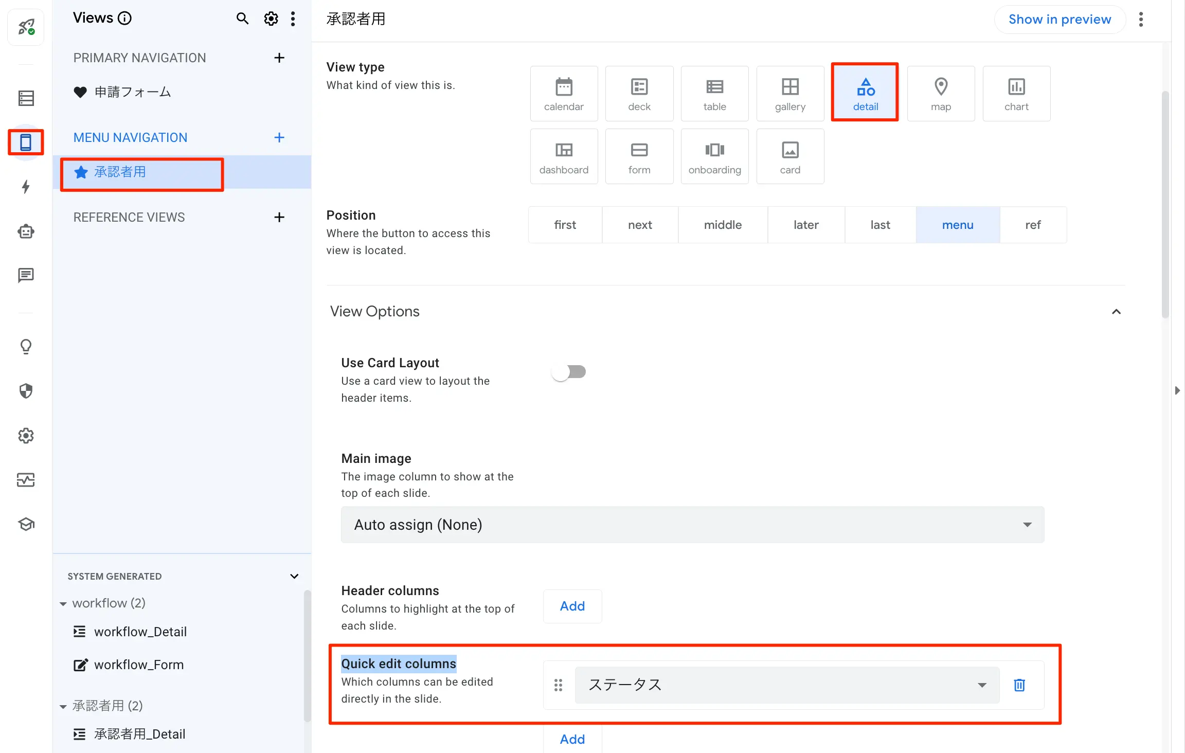Click Show in preview button

(1060, 20)
